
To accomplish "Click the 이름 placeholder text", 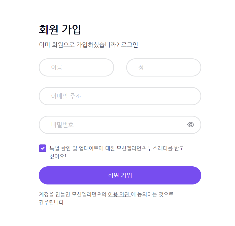I will (57, 67).
